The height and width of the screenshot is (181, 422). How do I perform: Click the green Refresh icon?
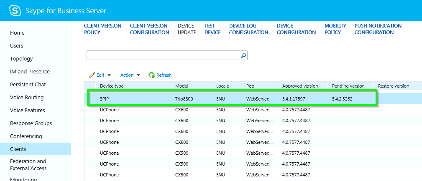(x=152, y=75)
